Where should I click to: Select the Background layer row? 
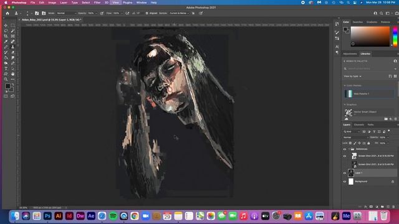pyautogui.click(x=370, y=182)
